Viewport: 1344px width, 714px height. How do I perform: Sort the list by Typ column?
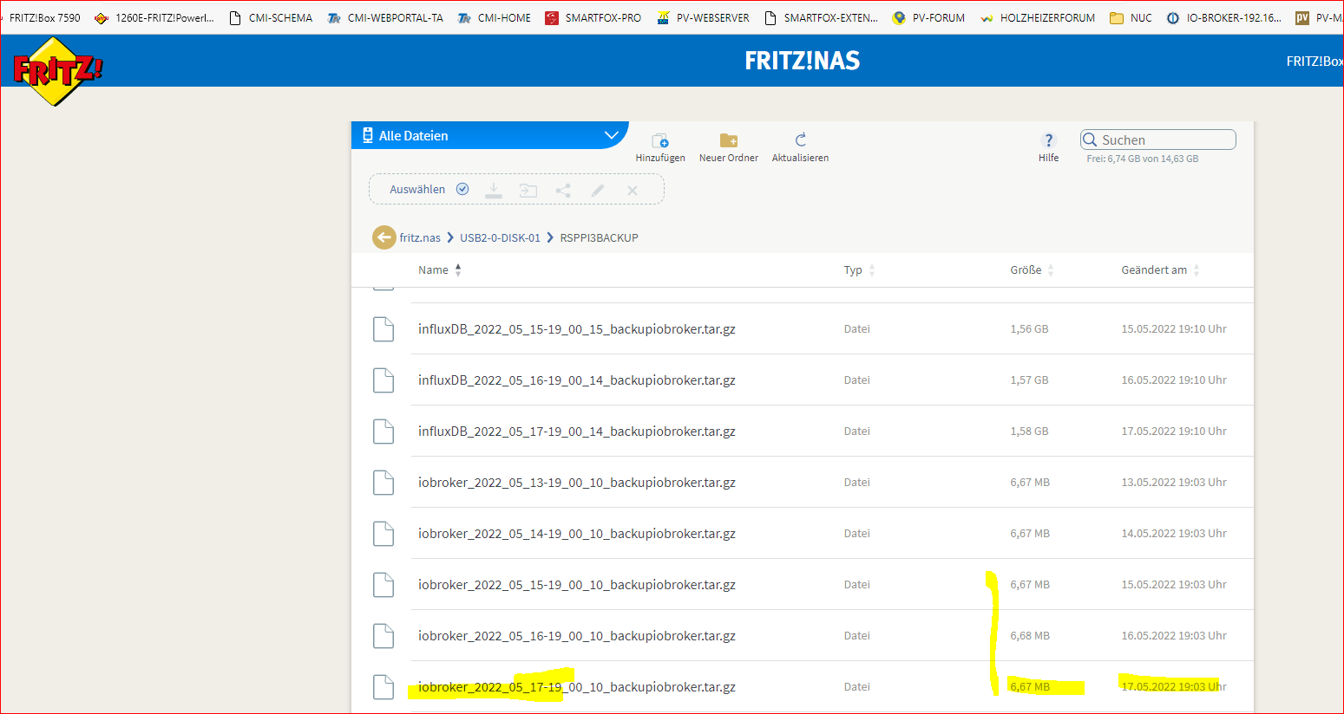[860, 270]
